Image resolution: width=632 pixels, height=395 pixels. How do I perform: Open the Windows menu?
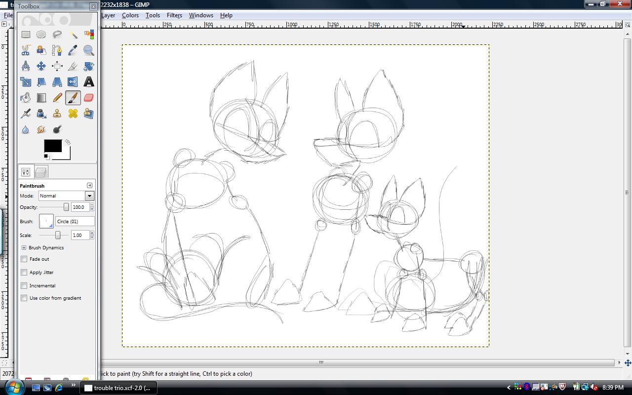pyautogui.click(x=201, y=15)
